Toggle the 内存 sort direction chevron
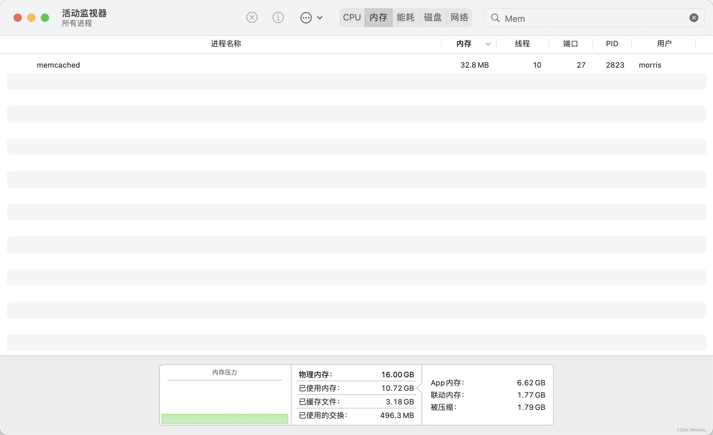Viewport: 713px width, 435px height. (x=488, y=44)
